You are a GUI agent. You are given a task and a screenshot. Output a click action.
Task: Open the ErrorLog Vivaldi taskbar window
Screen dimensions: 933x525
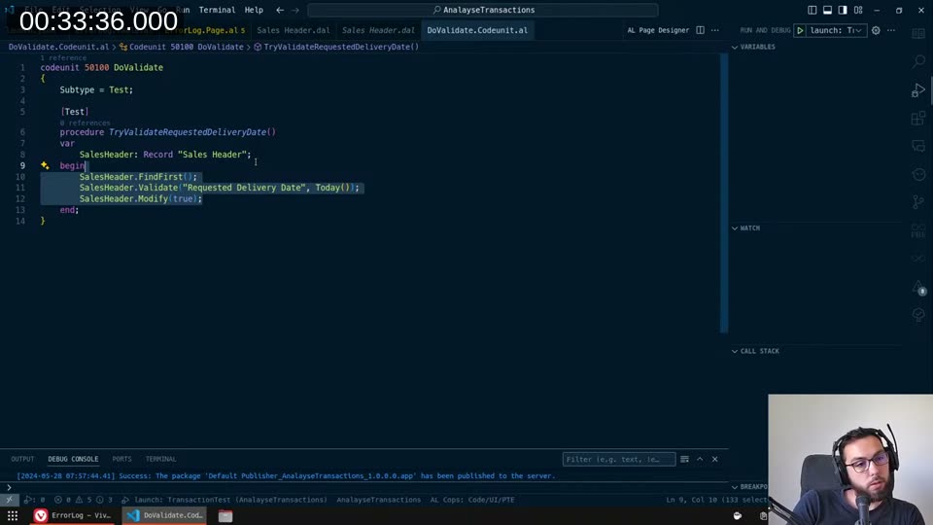click(x=73, y=515)
